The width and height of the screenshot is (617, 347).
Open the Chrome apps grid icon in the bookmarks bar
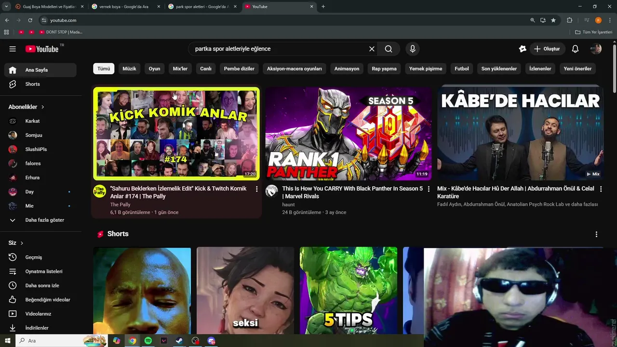pos(6,32)
